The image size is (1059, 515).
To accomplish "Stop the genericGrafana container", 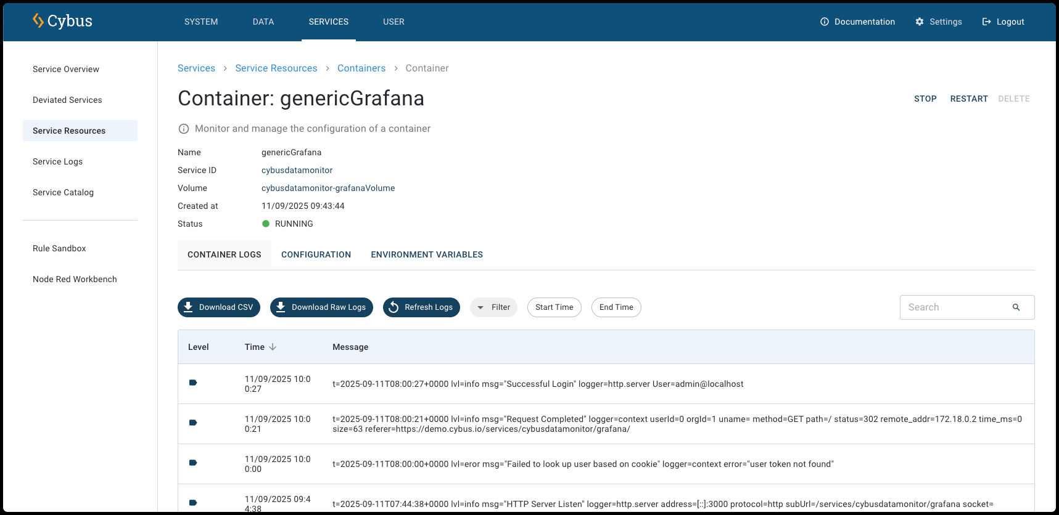I will pyautogui.click(x=925, y=99).
